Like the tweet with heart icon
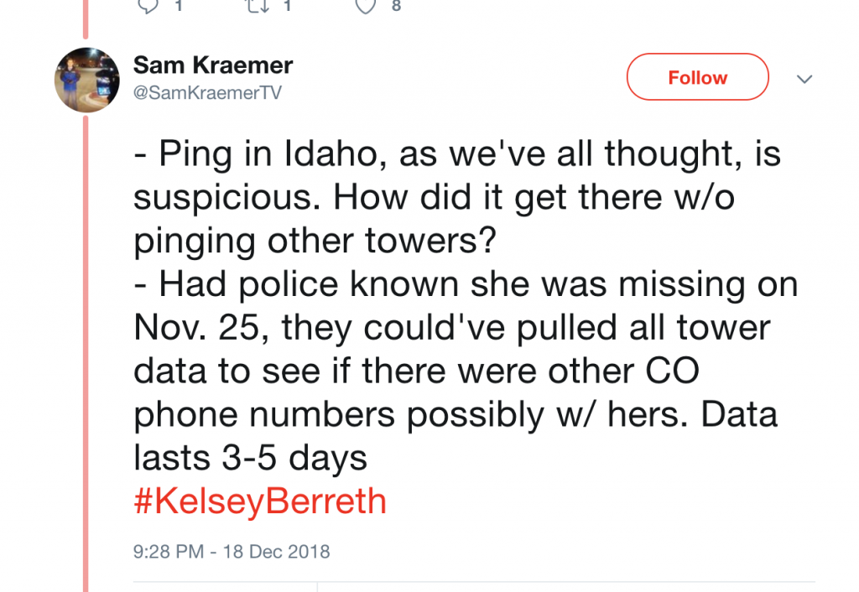This screenshot has height=592, width=859. click(365, 4)
